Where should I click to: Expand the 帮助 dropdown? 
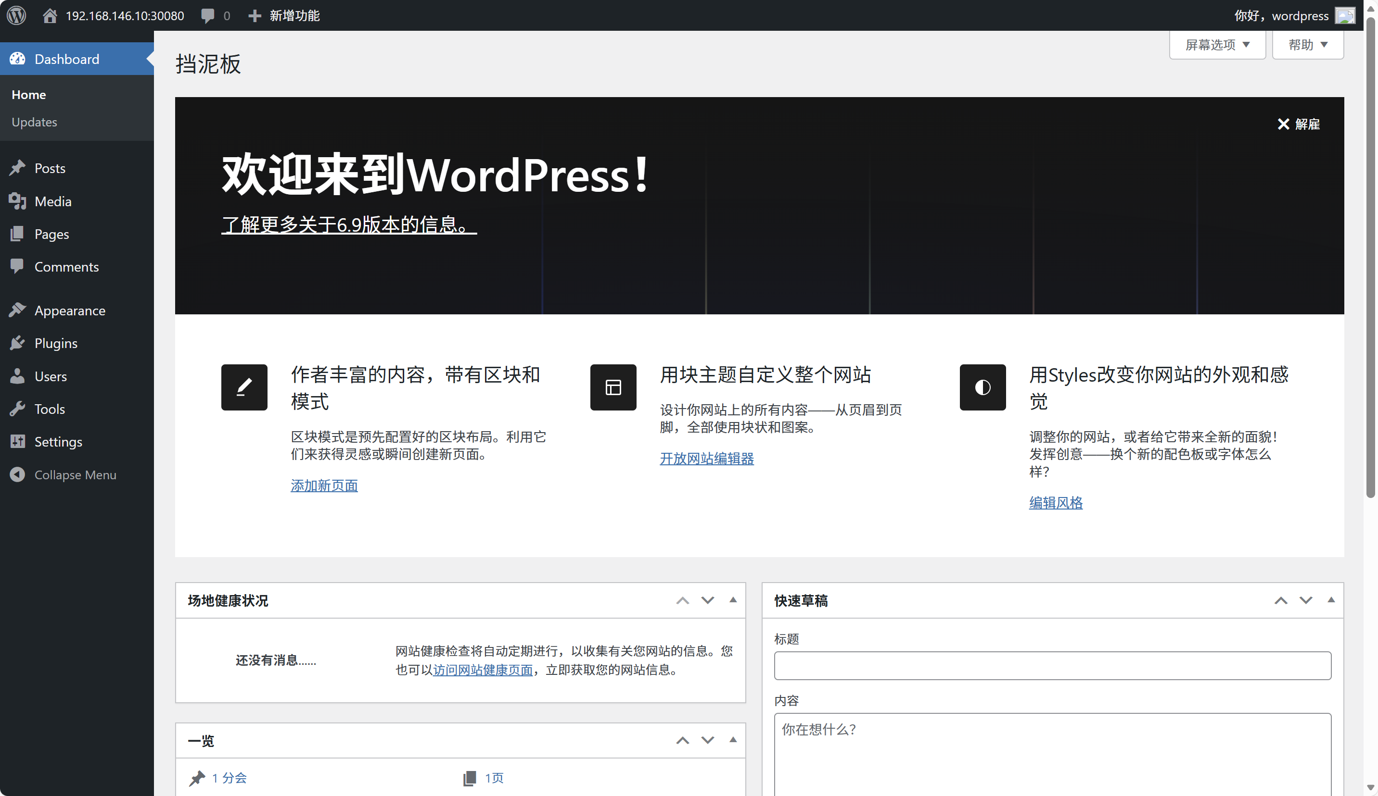tap(1307, 45)
